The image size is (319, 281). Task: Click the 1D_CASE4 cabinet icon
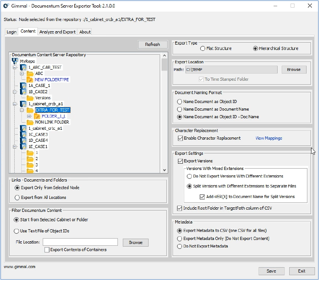click(24, 140)
